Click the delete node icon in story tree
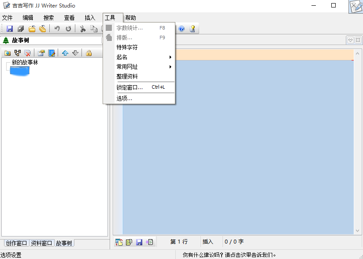Viewport: 363px width, 259px height. click(27, 53)
